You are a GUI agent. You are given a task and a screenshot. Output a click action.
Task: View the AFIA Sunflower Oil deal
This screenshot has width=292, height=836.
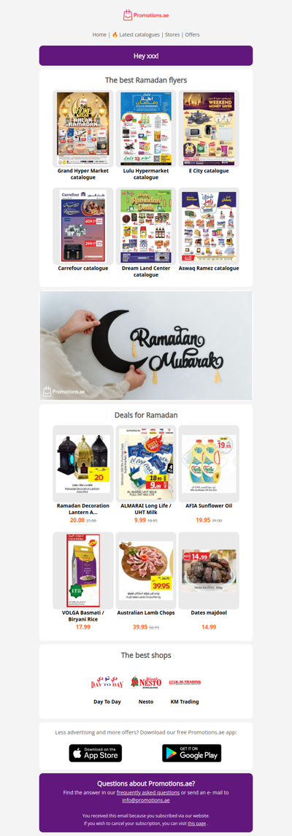pyautogui.click(x=209, y=464)
